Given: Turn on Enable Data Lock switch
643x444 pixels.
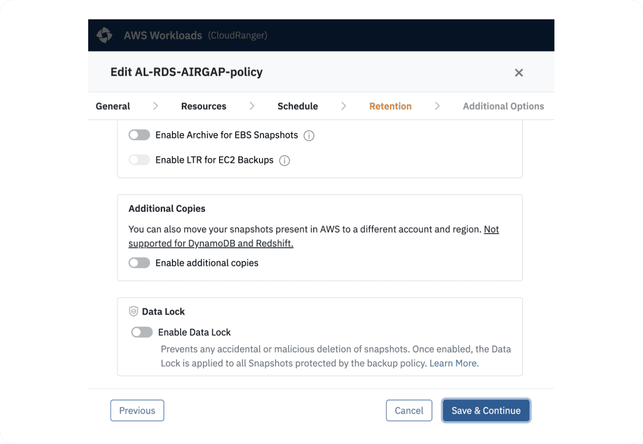Looking at the screenshot, I should pos(142,332).
